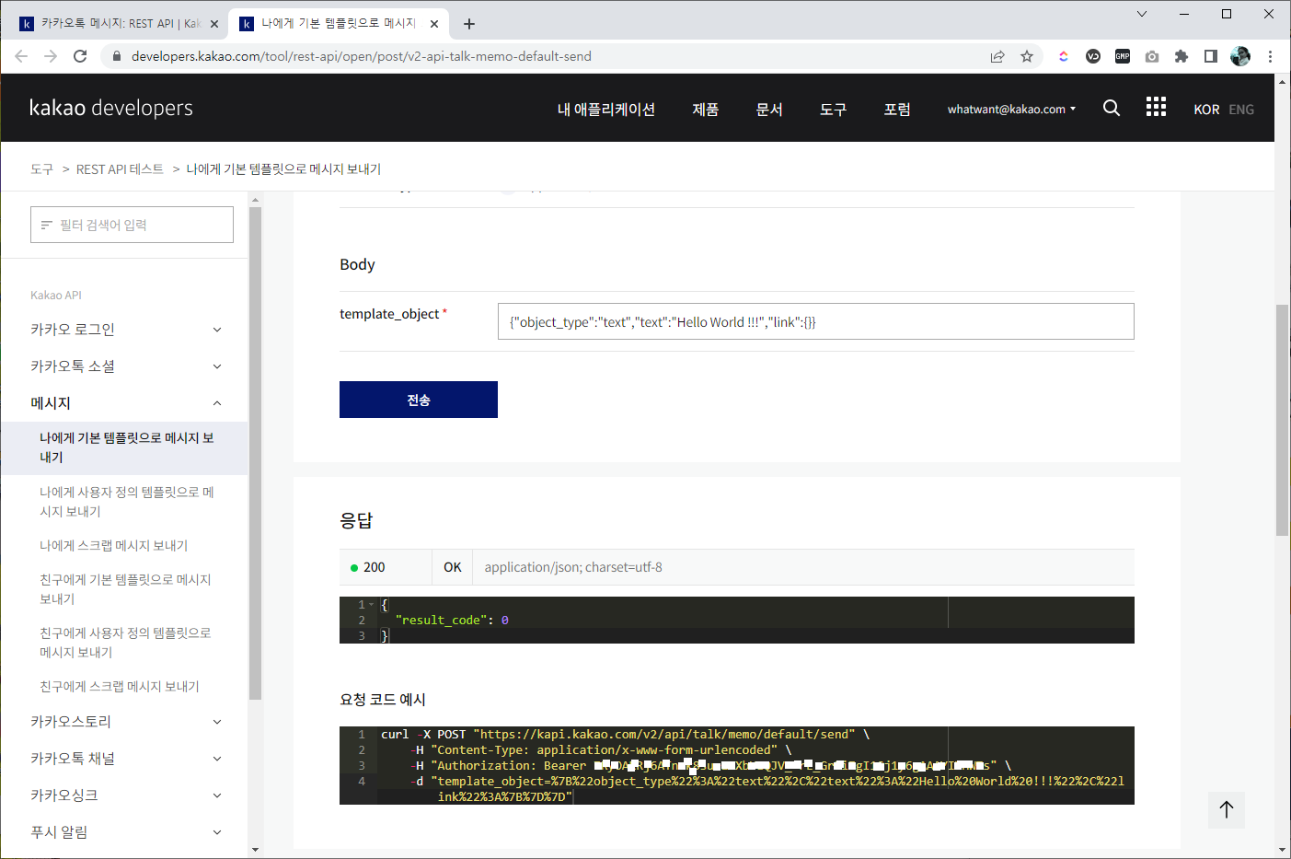This screenshot has height=859, width=1291.
Task: Open the search magnifier icon in header
Action: pos(1112,108)
